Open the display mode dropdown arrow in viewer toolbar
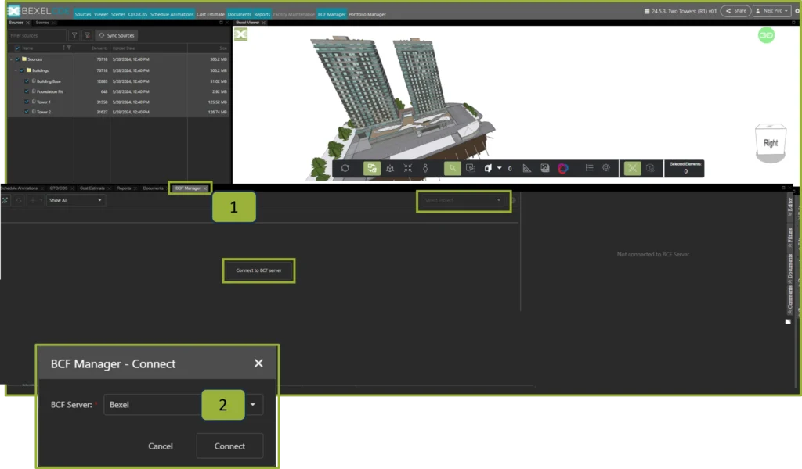 499,168
